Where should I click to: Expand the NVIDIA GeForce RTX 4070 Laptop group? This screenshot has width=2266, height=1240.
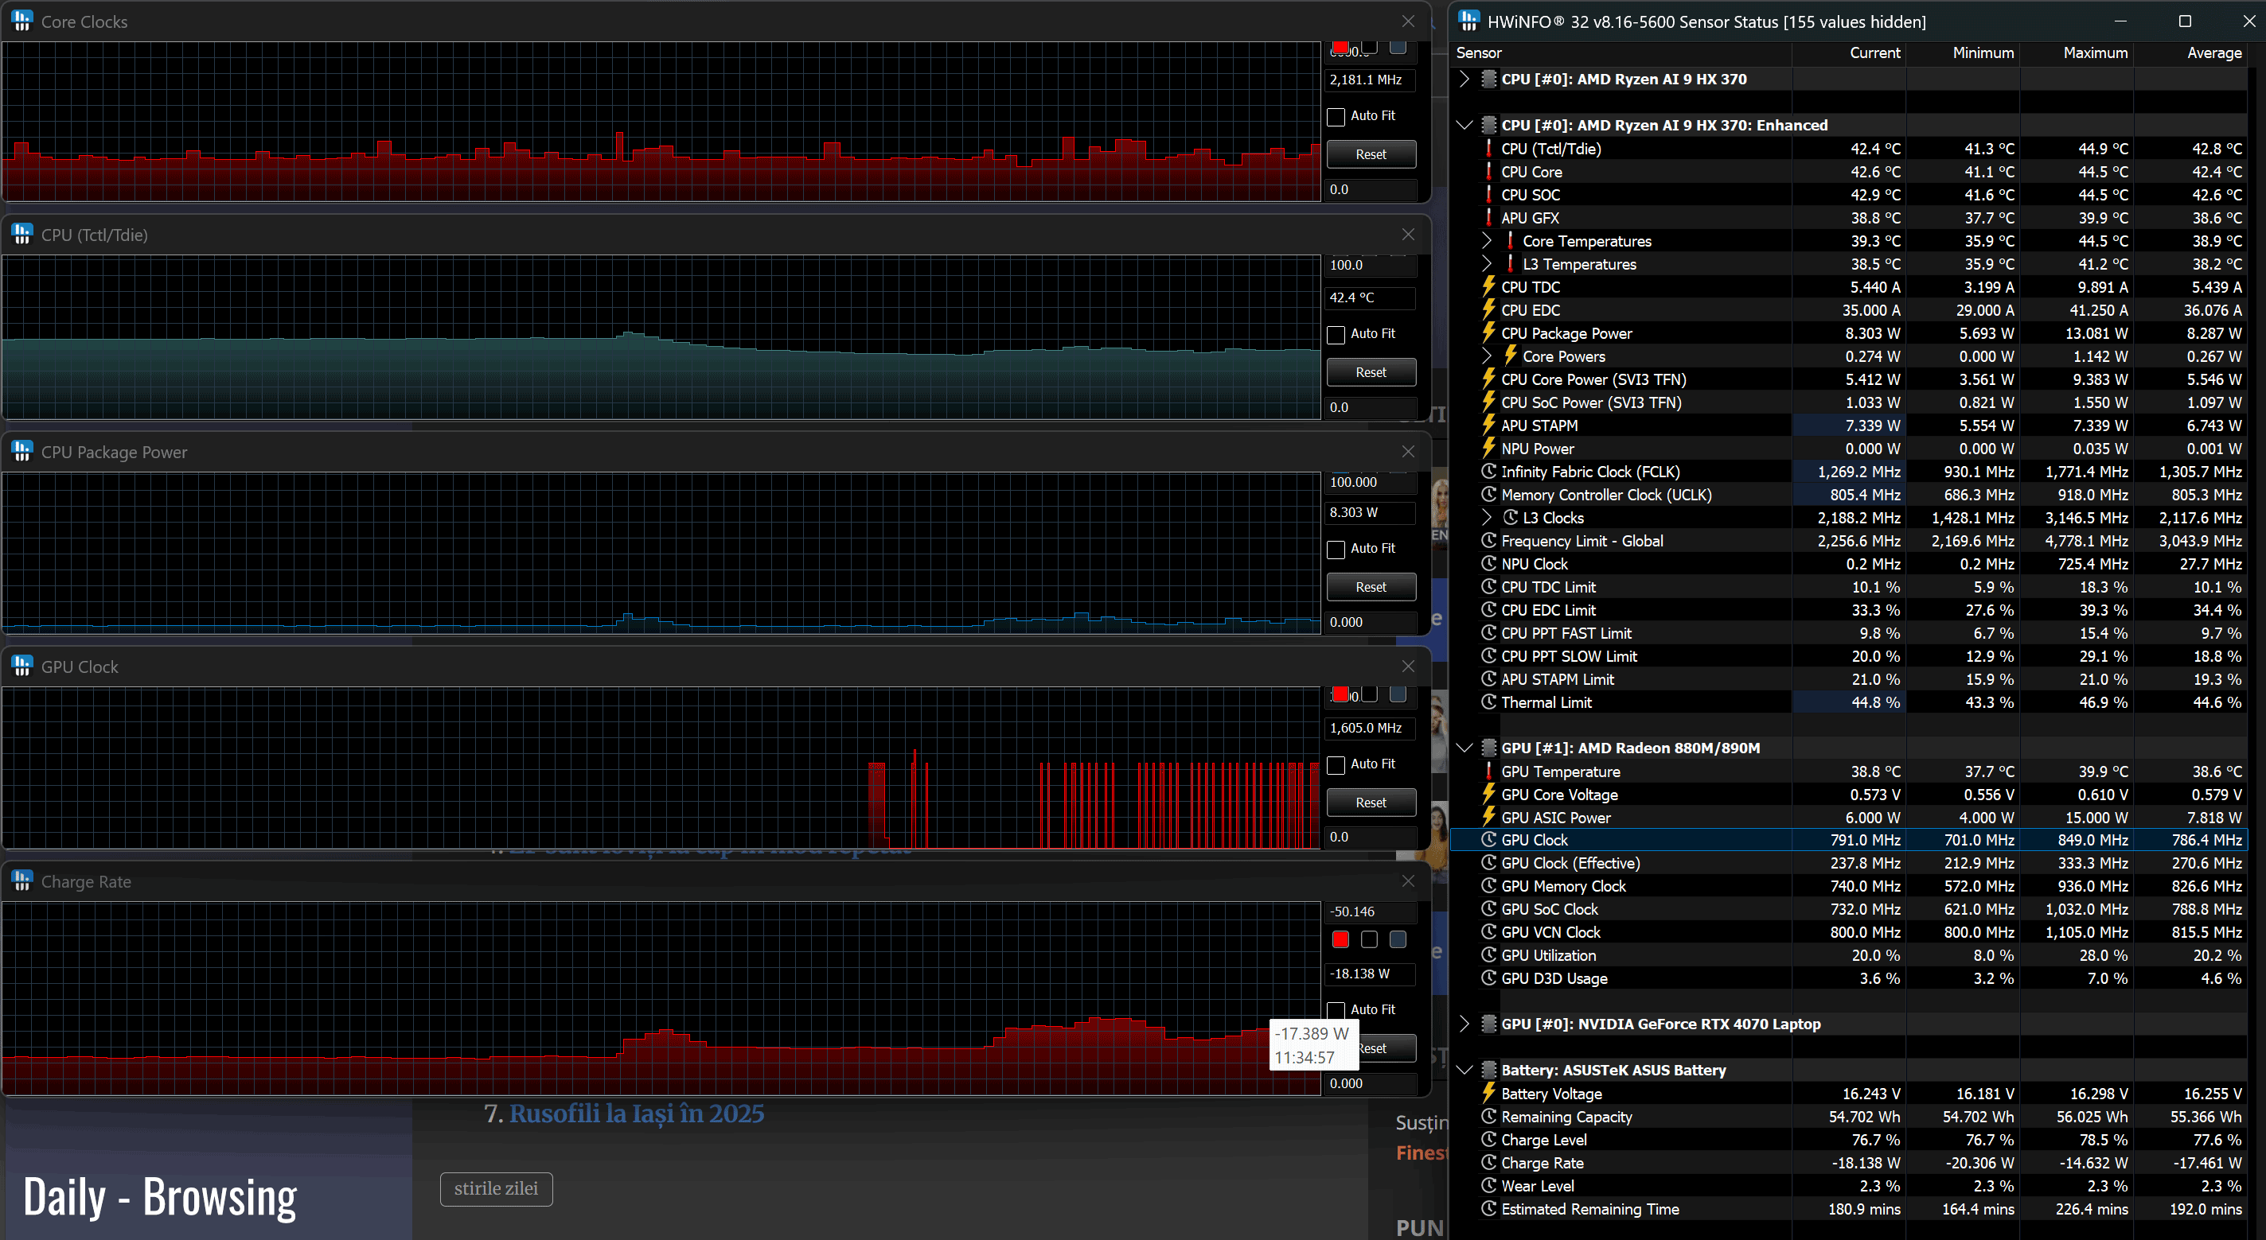tap(1464, 1023)
